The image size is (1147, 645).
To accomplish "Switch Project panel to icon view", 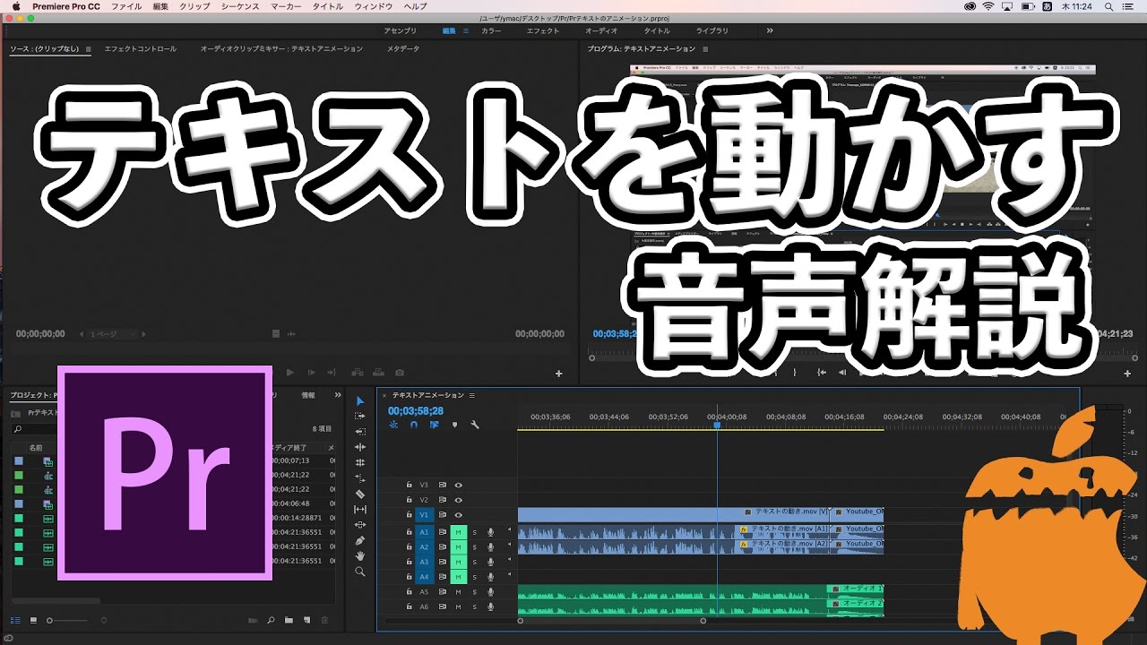I will 33,620.
